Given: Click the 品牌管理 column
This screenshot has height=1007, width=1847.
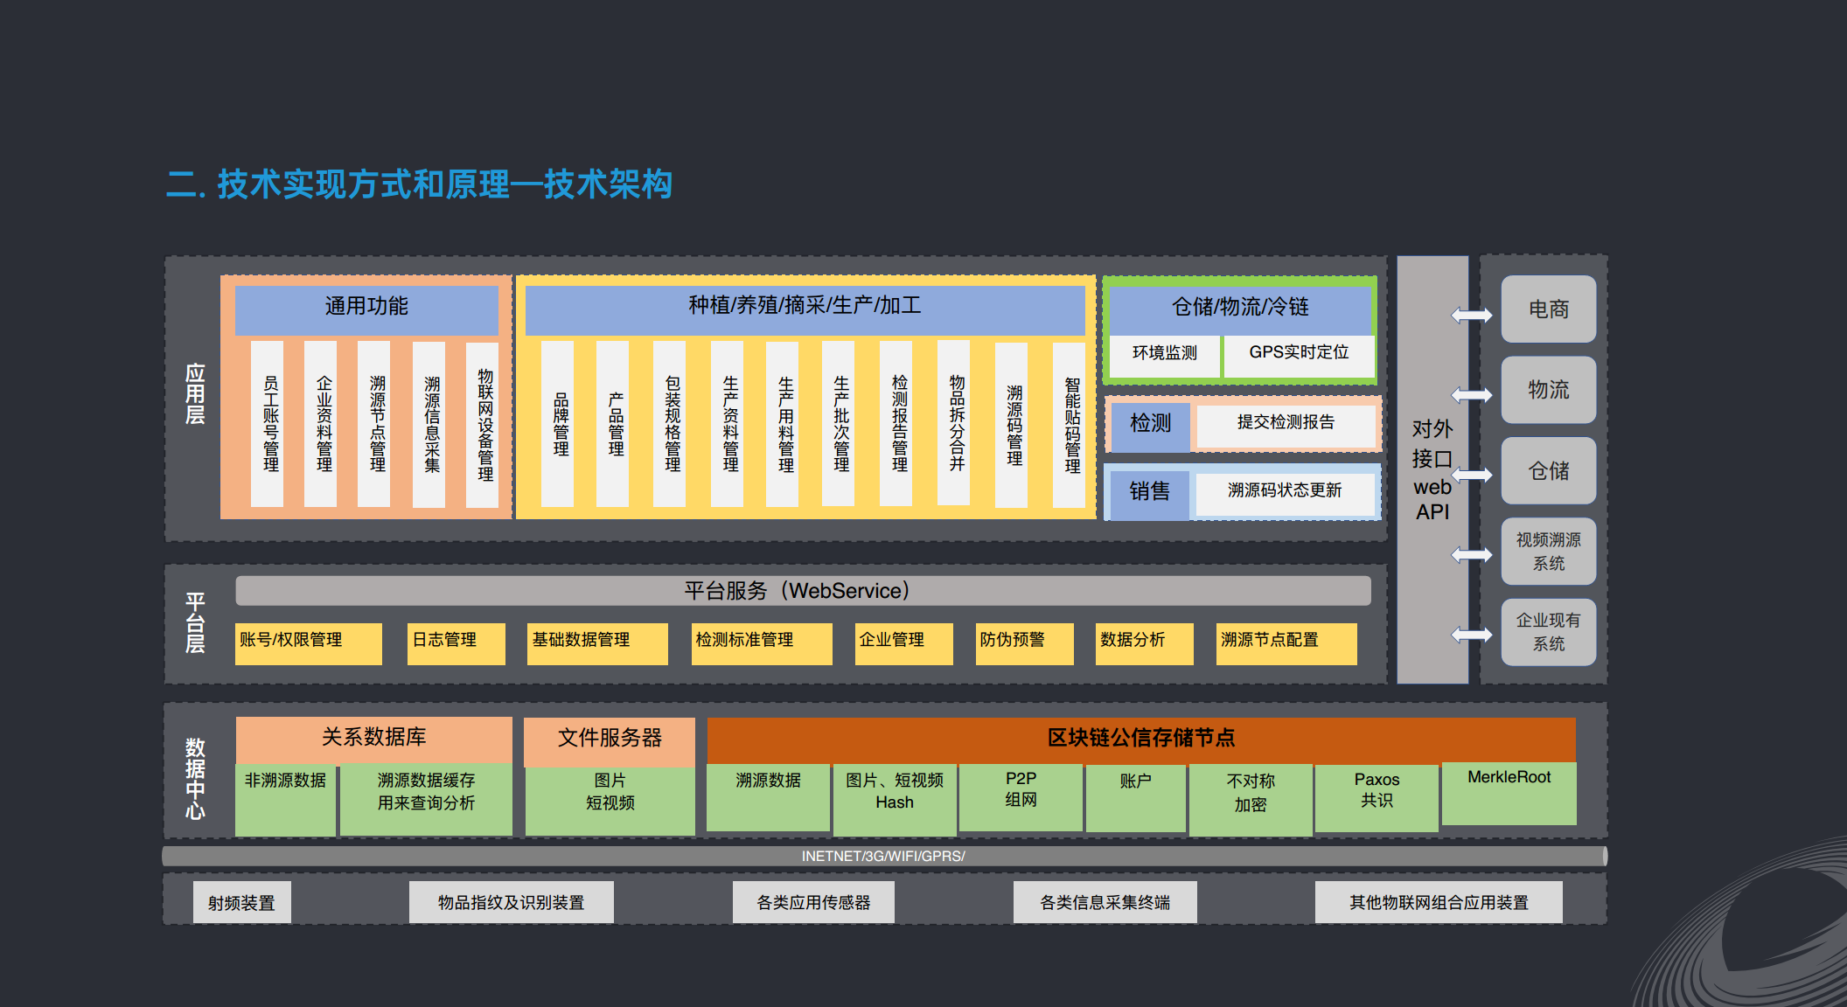Looking at the screenshot, I should [557, 424].
